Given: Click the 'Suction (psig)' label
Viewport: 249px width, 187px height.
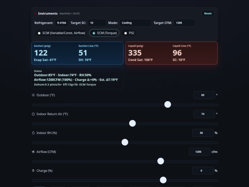Looking at the screenshot, I should pos(42,46).
